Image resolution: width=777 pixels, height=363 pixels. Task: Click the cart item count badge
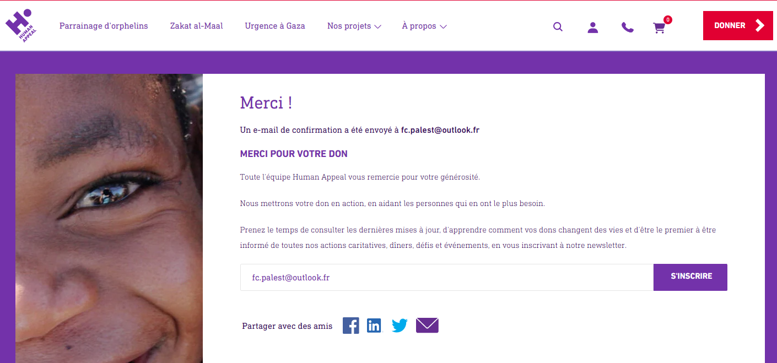pos(668,20)
